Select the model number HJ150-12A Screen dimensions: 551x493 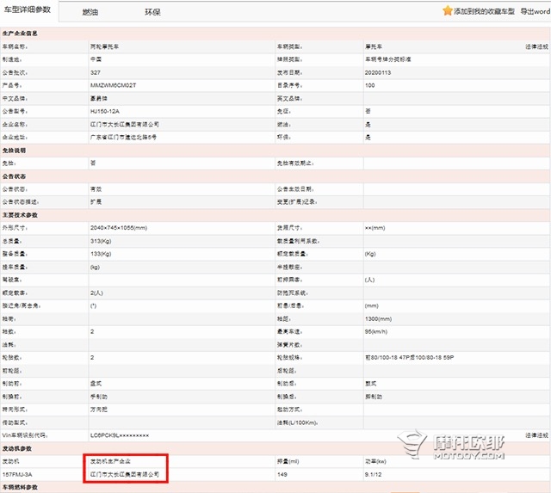pyautogui.click(x=105, y=111)
